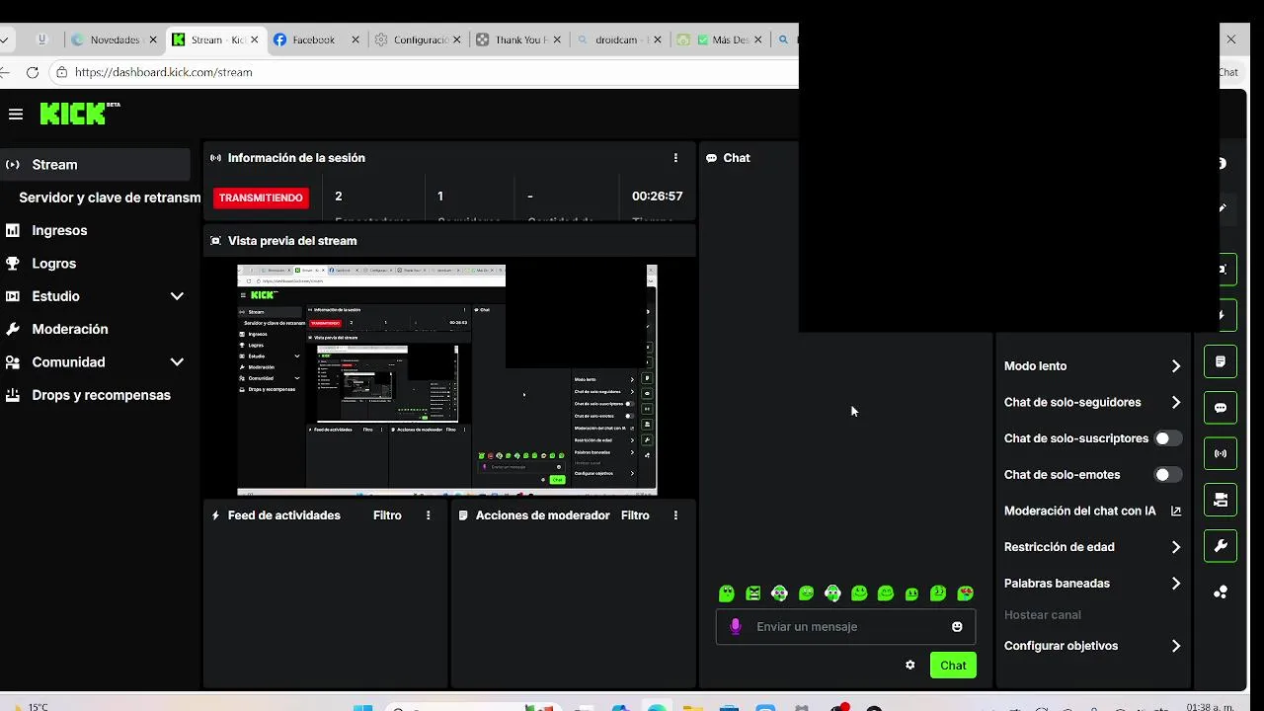This screenshot has height=711, width=1264.
Task: Click the red TRANSMITIENDO status badge
Action: [x=261, y=197]
